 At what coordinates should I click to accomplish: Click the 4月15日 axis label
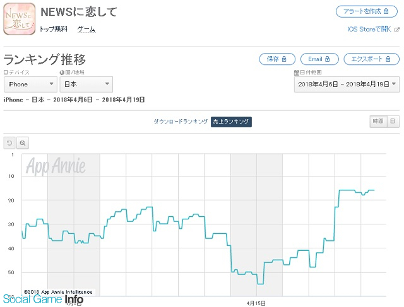click(256, 303)
